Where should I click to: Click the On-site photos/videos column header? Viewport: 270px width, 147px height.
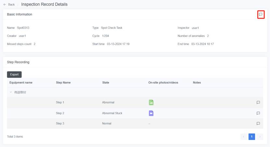coord(163,83)
